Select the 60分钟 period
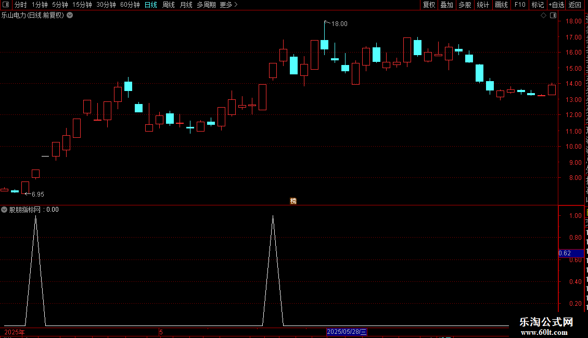588x338 pixels. pyautogui.click(x=130, y=5)
